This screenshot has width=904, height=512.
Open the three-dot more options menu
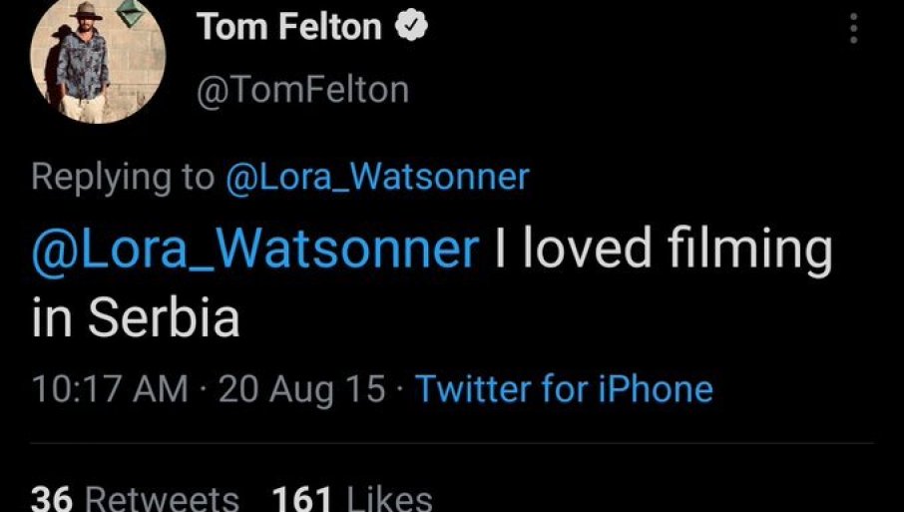[x=853, y=28]
